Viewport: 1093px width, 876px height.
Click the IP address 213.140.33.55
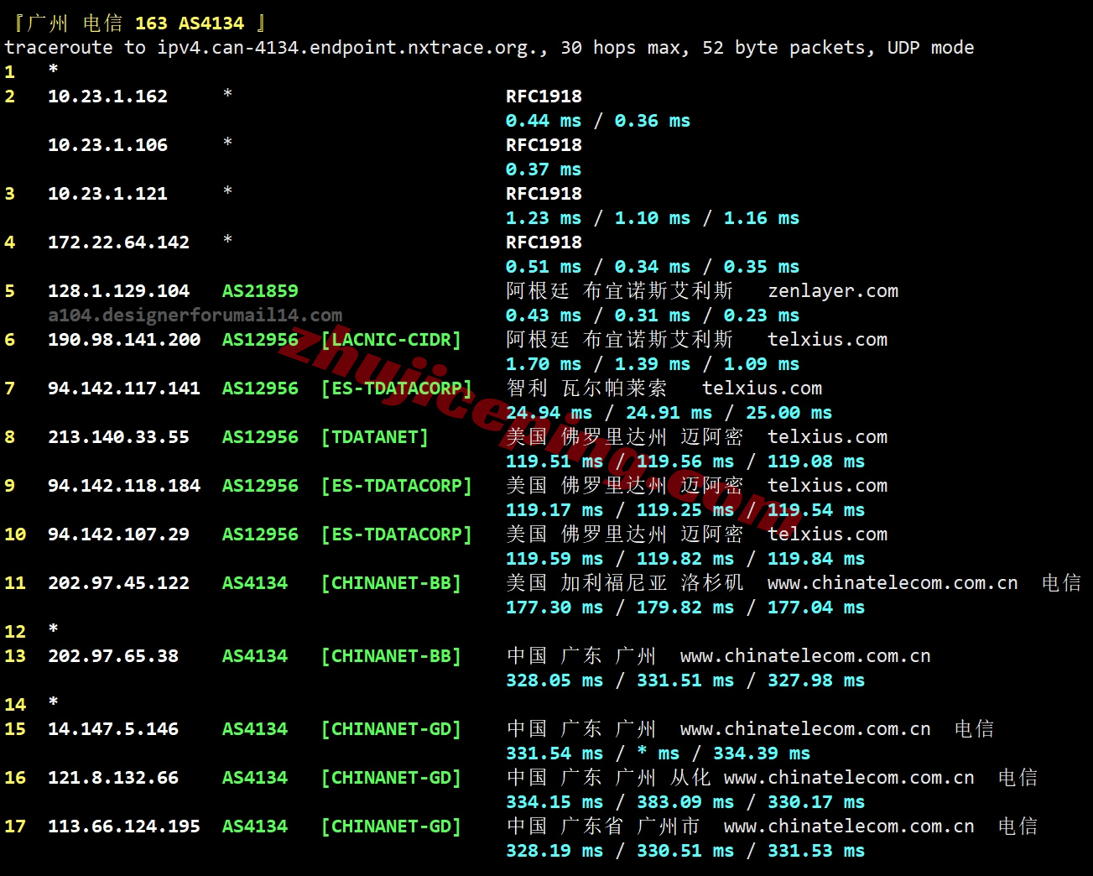click(x=118, y=437)
